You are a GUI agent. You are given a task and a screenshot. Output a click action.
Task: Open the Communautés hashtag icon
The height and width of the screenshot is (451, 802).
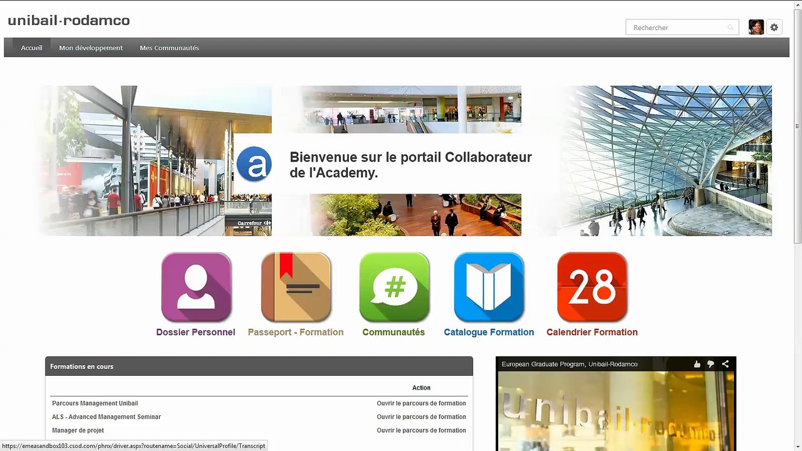[x=394, y=287]
